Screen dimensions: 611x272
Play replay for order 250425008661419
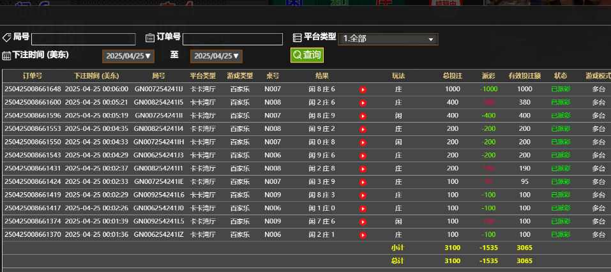point(363,195)
